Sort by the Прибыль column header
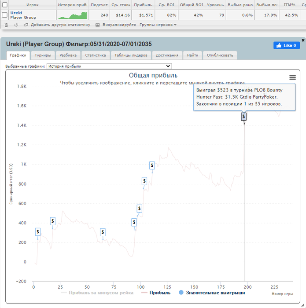The width and height of the screenshot is (306, 308). click(x=143, y=5)
